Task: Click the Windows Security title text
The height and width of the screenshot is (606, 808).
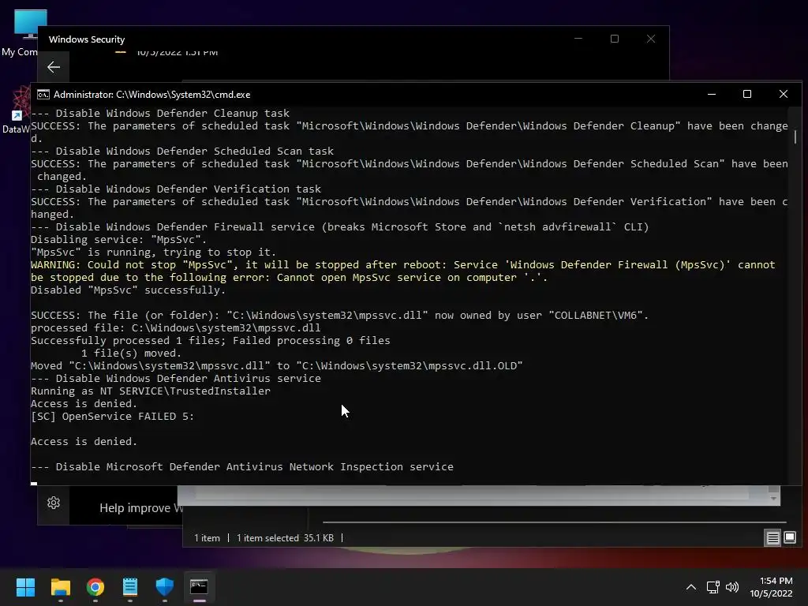Action: click(x=87, y=39)
